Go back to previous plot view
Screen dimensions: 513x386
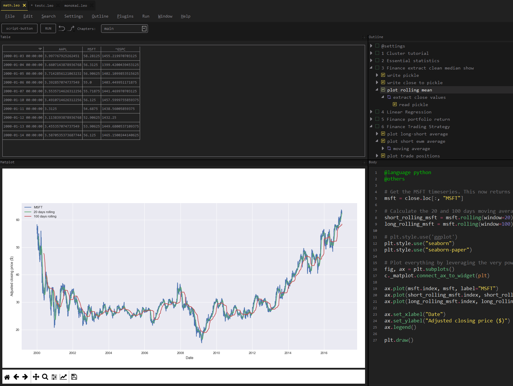tap(16, 377)
